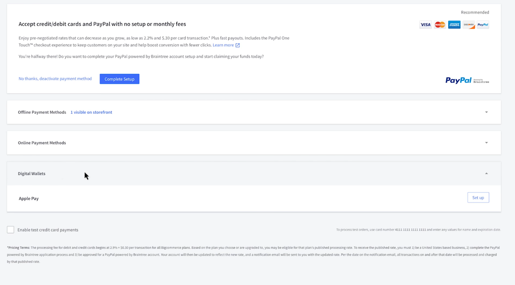Click the Amex card icon

click(454, 25)
